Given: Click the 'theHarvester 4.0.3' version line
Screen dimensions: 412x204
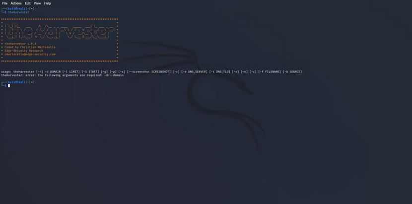Looking at the screenshot, I should pos(20,44).
